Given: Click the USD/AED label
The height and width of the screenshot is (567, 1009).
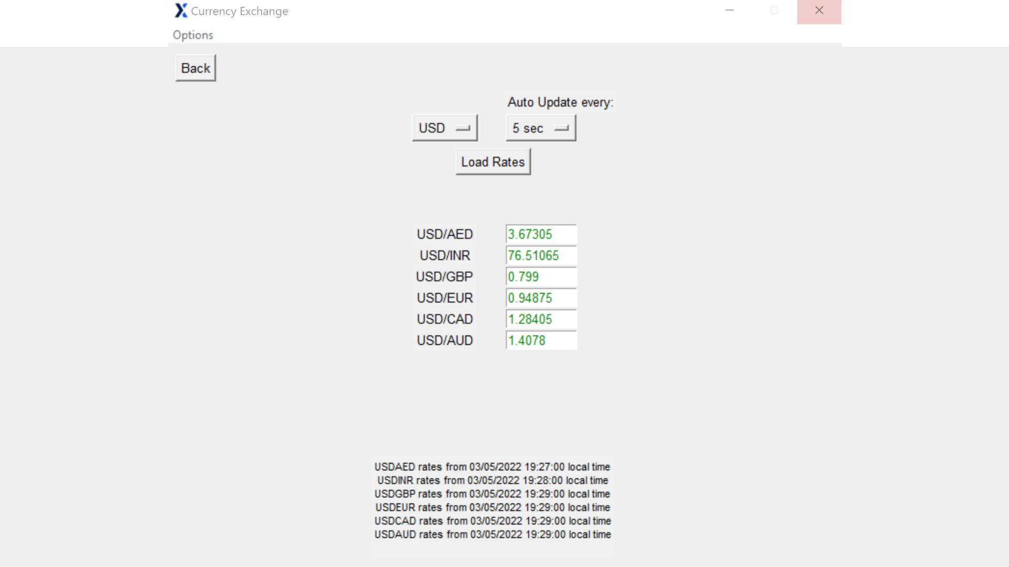Looking at the screenshot, I should click(445, 234).
